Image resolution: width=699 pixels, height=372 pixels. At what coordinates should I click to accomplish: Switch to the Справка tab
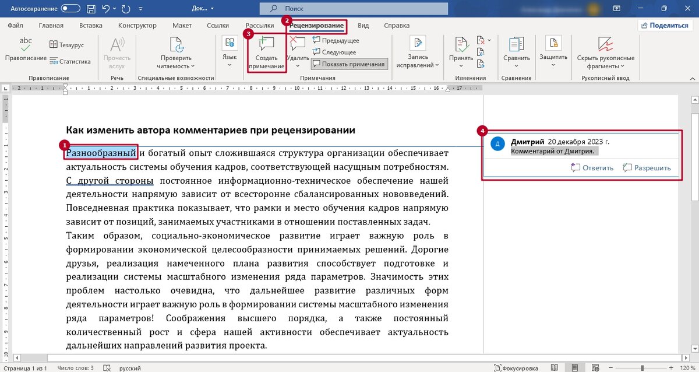click(x=397, y=26)
